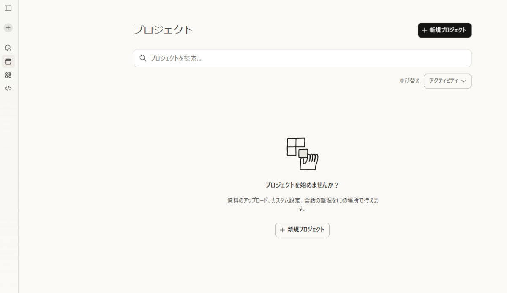
Task: Click the plus icon on the center 新規プロジェクト button
Action: pyautogui.click(x=282, y=230)
